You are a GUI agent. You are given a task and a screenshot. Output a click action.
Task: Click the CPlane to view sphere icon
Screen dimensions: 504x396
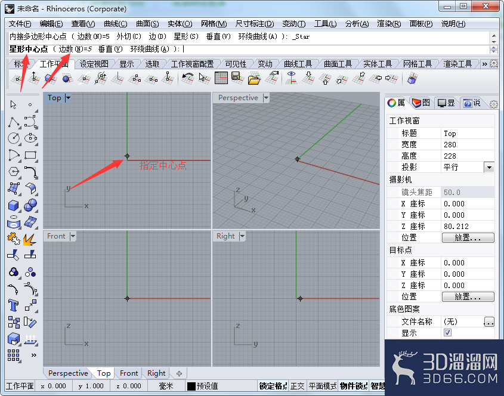tap(67, 79)
